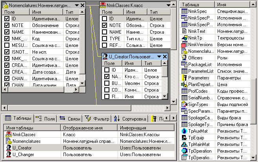Open the Фильтр tab

tap(96, 118)
